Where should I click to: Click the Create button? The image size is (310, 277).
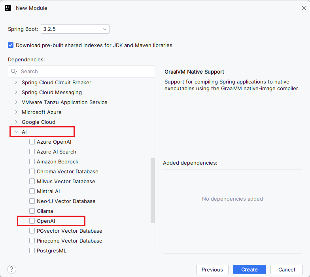click(x=249, y=269)
